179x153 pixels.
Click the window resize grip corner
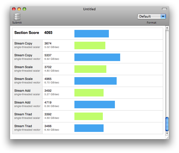(x=167, y=138)
